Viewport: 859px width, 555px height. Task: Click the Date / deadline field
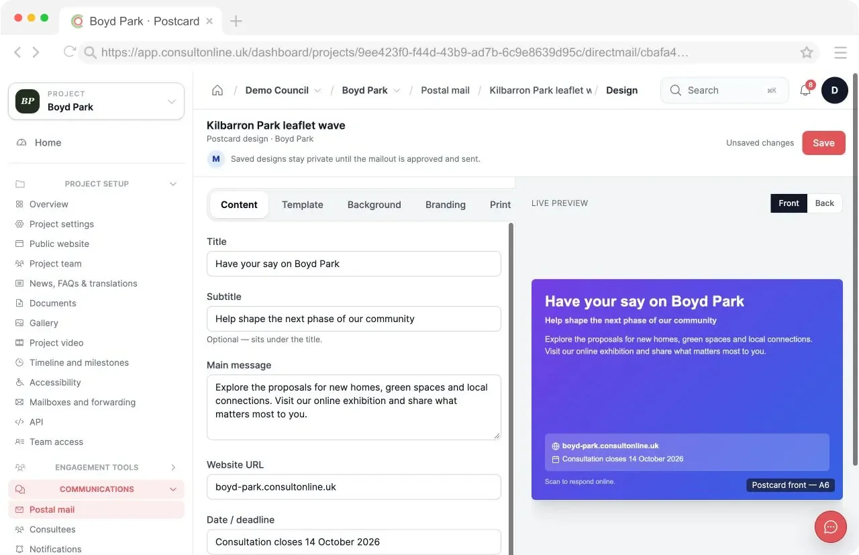(354, 542)
